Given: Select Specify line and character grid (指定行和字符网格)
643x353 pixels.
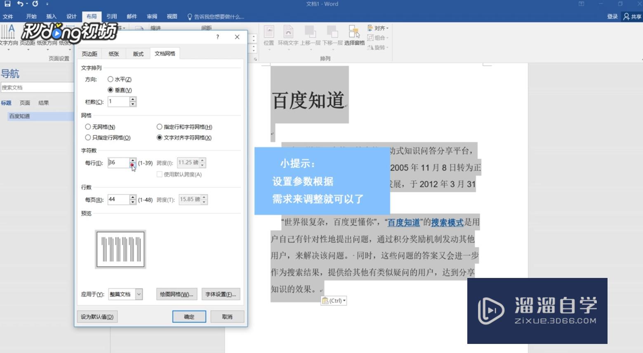Looking at the screenshot, I should (x=159, y=127).
